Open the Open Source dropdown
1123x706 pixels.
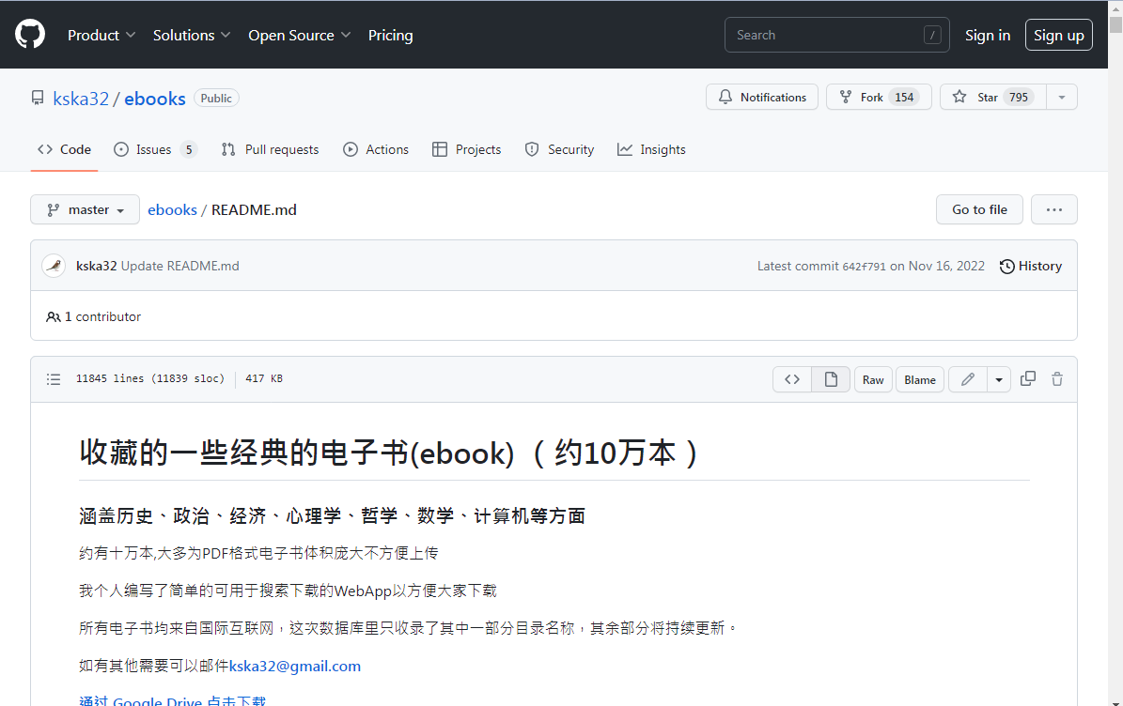click(x=300, y=35)
